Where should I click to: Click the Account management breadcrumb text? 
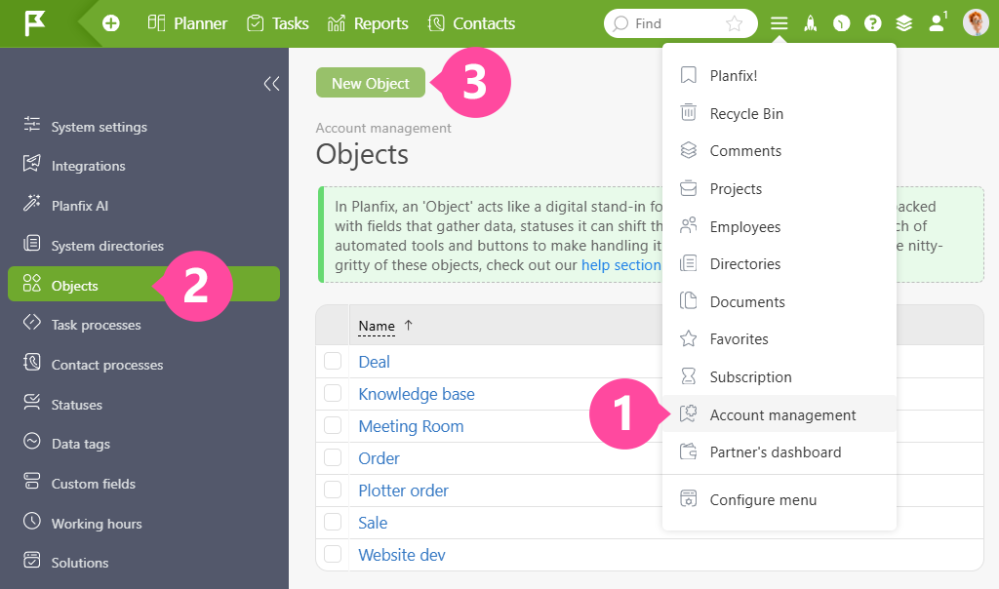383,128
